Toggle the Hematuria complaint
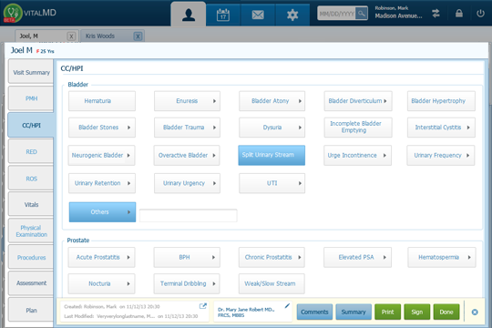This screenshot has height=328, width=492. (102, 101)
